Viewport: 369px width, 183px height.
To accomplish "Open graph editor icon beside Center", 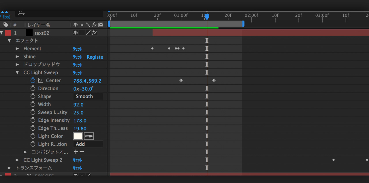I will [40, 81].
